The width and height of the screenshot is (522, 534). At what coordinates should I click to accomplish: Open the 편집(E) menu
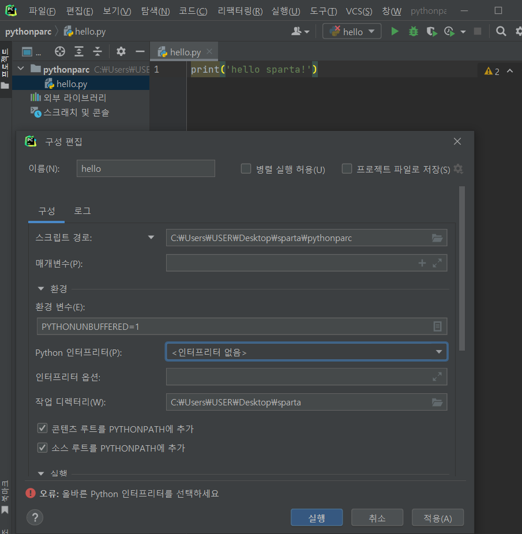(x=80, y=11)
